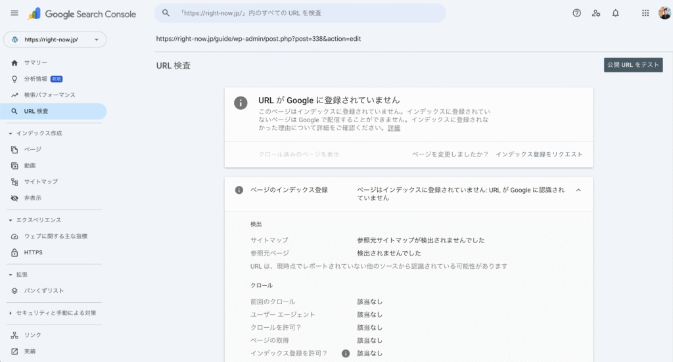Click the hidden-eye icon beside 非表示
The width and height of the screenshot is (673, 362).
point(14,198)
